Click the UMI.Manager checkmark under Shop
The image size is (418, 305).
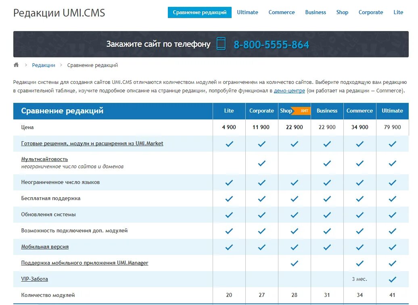(x=294, y=263)
